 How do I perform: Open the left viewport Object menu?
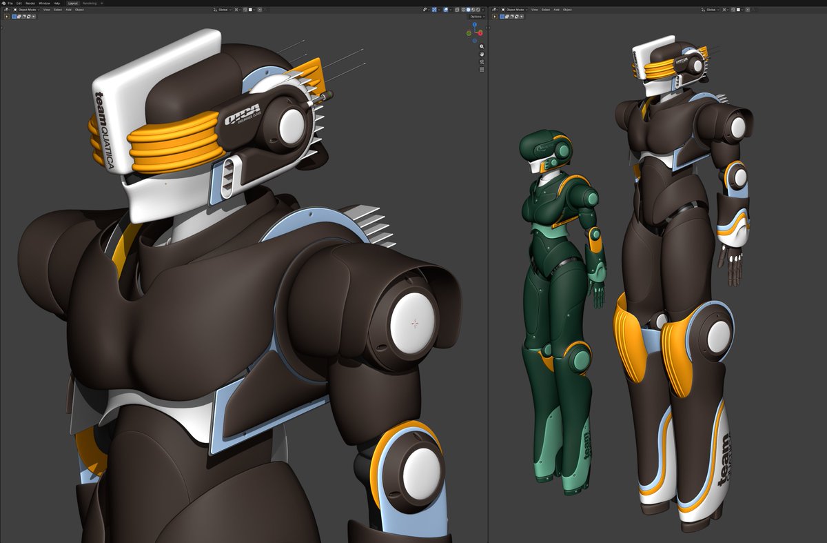pyautogui.click(x=79, y=10)
